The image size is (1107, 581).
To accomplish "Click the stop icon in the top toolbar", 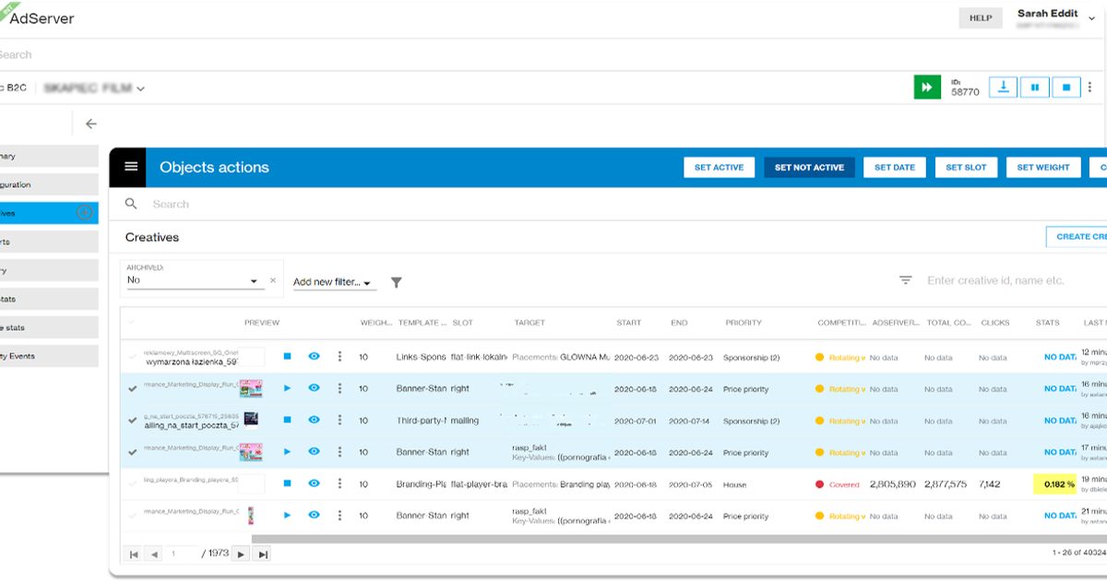I will pyautogui.click(x=1066, y=86).
